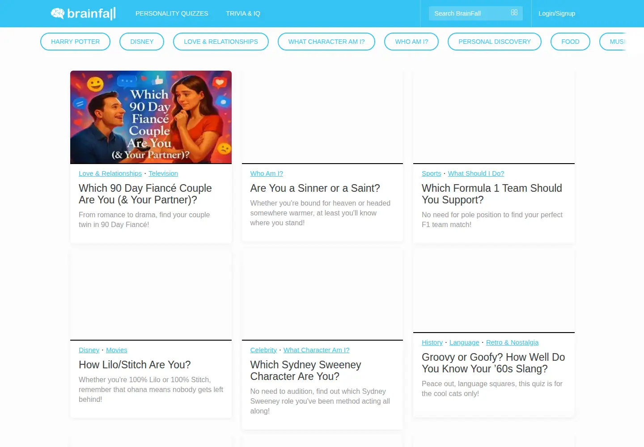Follow the Language tag link

[x=464, y=342]
